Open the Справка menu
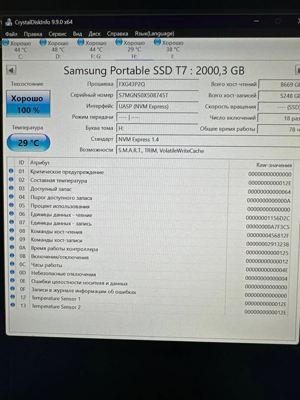The height and width of the screenshot is (400, 300). [117, 34]
